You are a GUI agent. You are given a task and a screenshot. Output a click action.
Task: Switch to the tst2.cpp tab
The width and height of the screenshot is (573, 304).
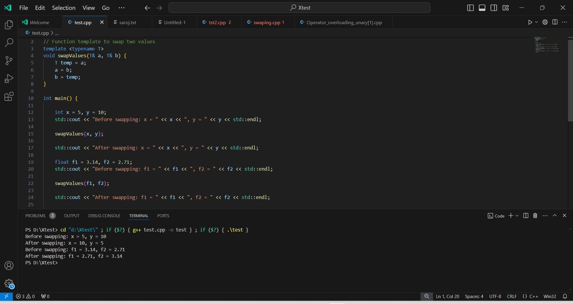click(220, 22)
